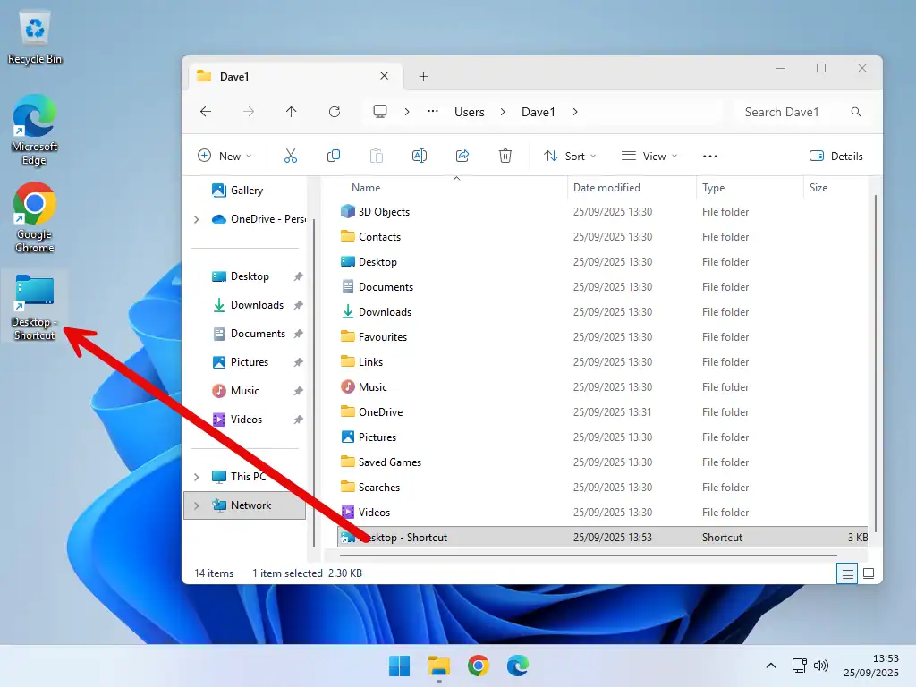Open the View dropdown
Screen dimensions: 916x687
pos(649,156)
